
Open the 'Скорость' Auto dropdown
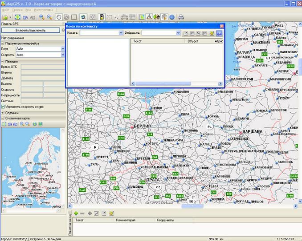click(63, 54)
